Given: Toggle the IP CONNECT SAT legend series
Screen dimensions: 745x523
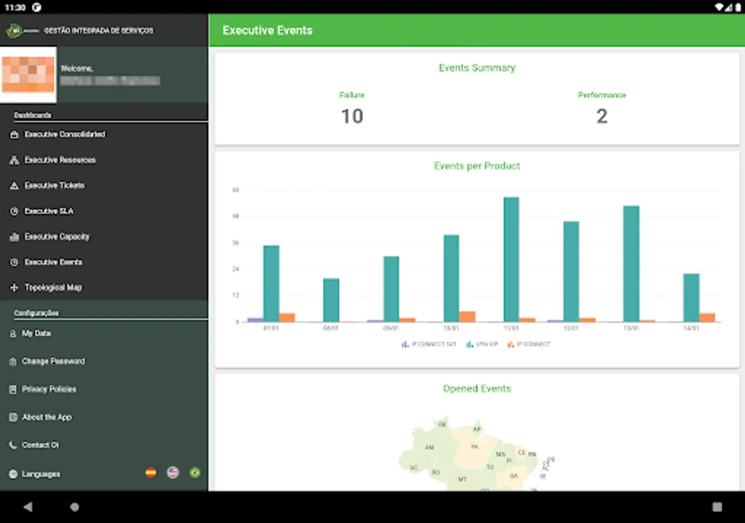Looking at the screenshot, I should coord(429,344).
